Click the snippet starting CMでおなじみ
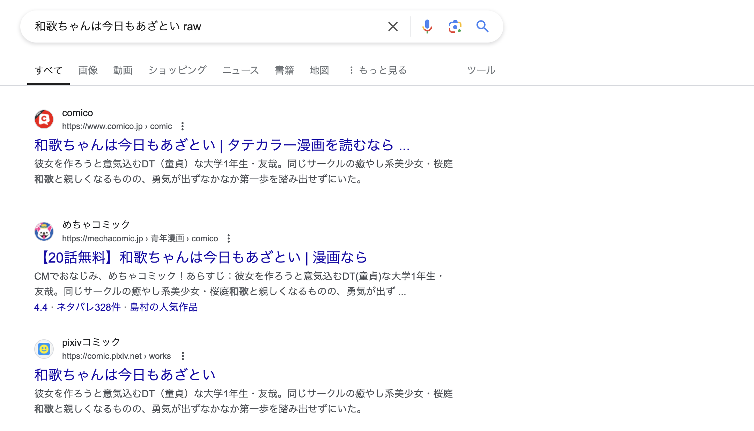 click(x=239, y=284)
